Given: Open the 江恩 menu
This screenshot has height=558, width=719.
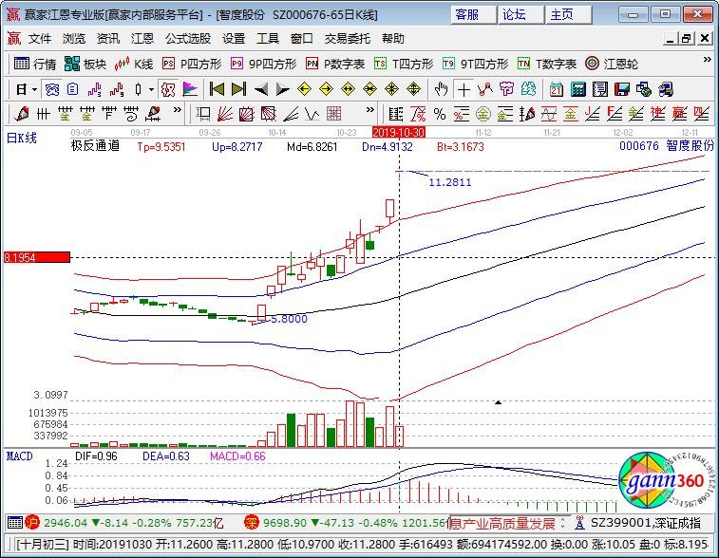Looking at the screenshot, I should pos(142,39).
